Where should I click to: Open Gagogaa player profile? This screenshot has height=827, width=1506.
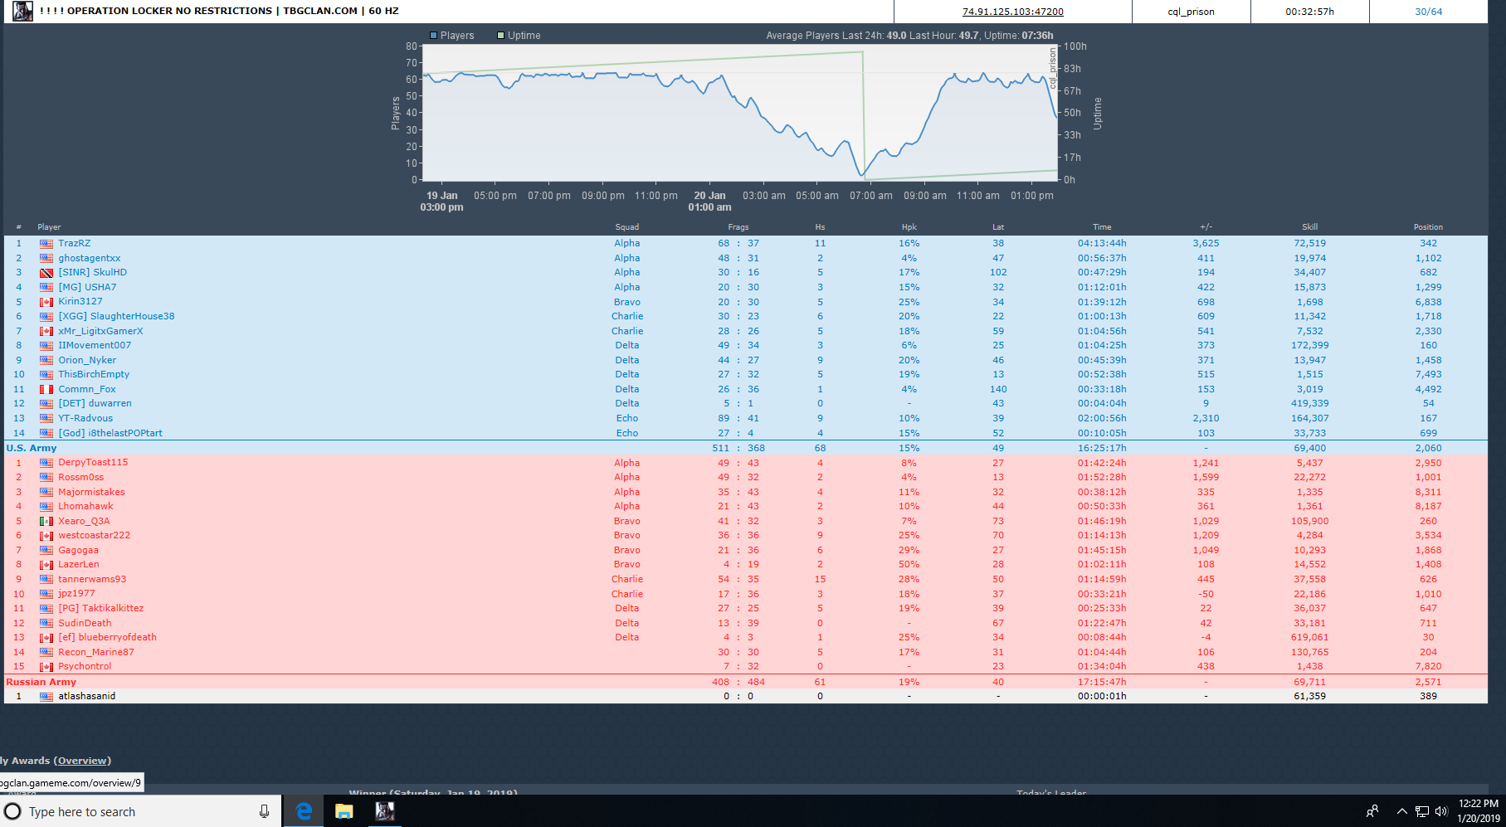point(78,550)
